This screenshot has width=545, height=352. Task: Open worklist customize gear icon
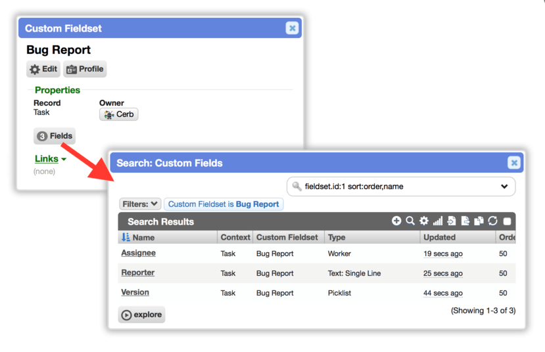[x=423, y=221]
